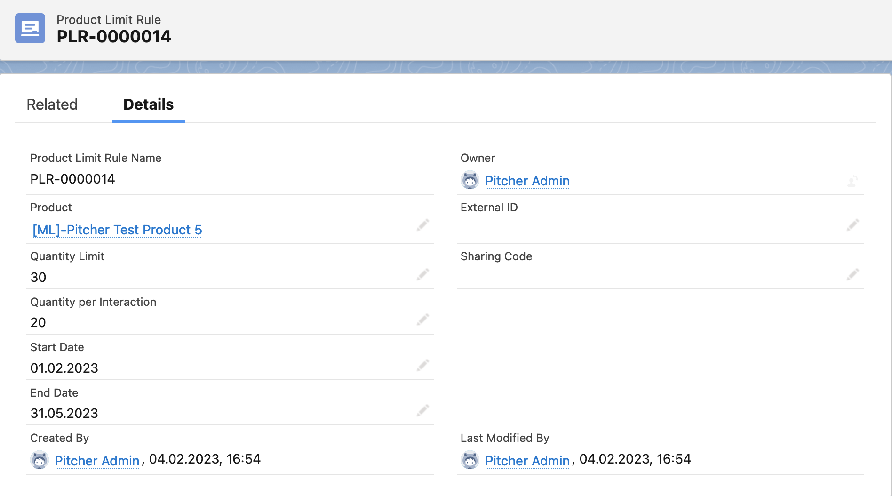Click the Owner's avatar icon
This screenshot has height=496, width=892.
point(470,181)
